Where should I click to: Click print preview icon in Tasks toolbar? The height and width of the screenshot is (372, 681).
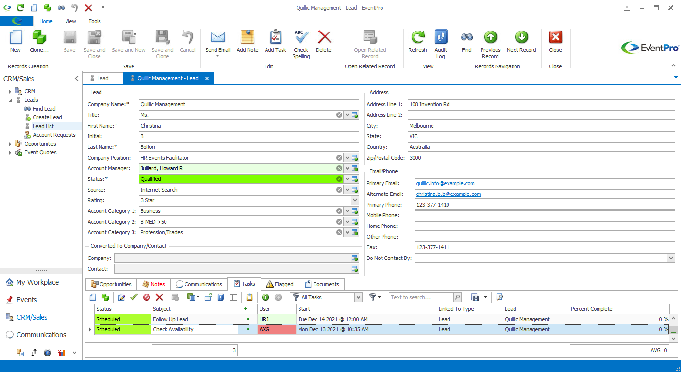coord(499,297)
